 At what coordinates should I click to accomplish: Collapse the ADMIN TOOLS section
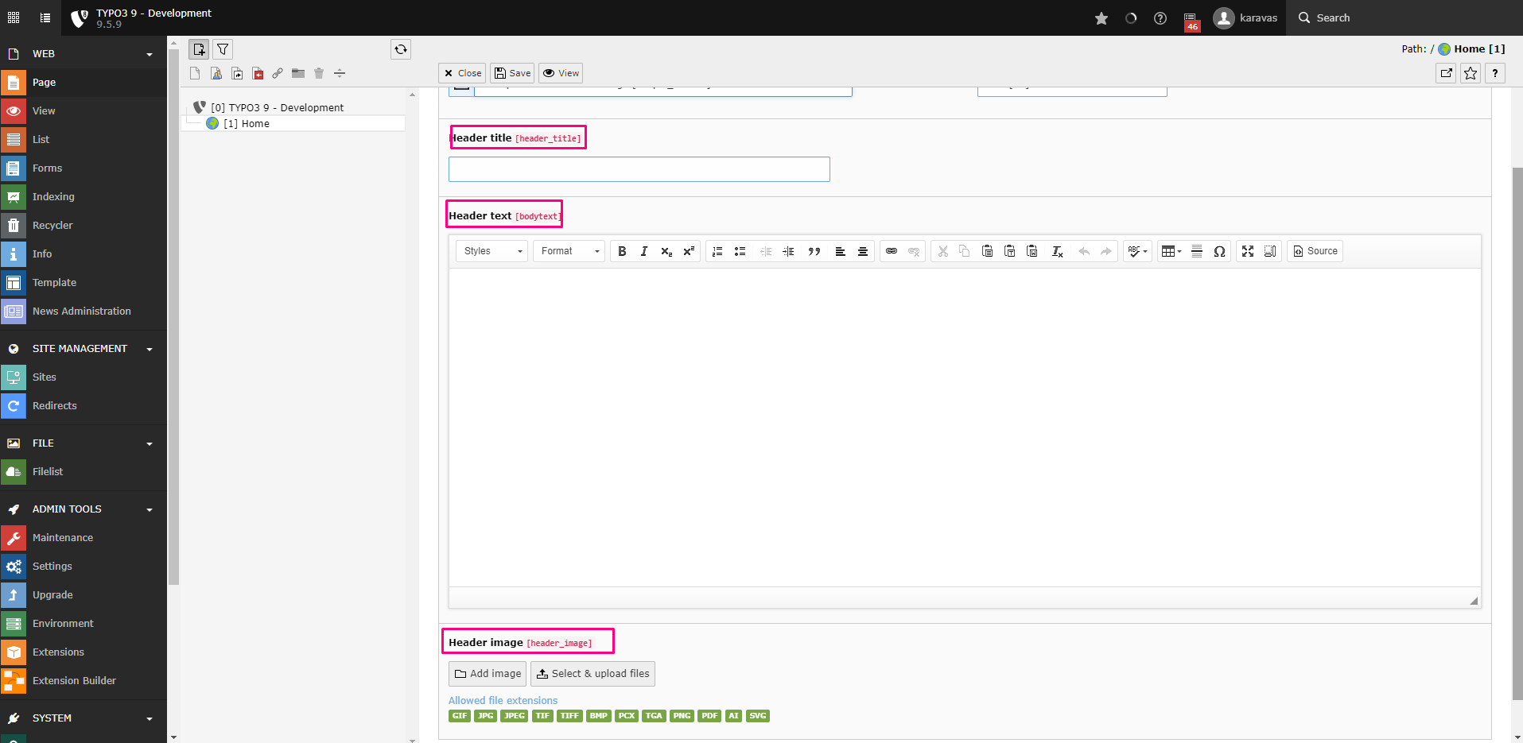click(149, 509)
